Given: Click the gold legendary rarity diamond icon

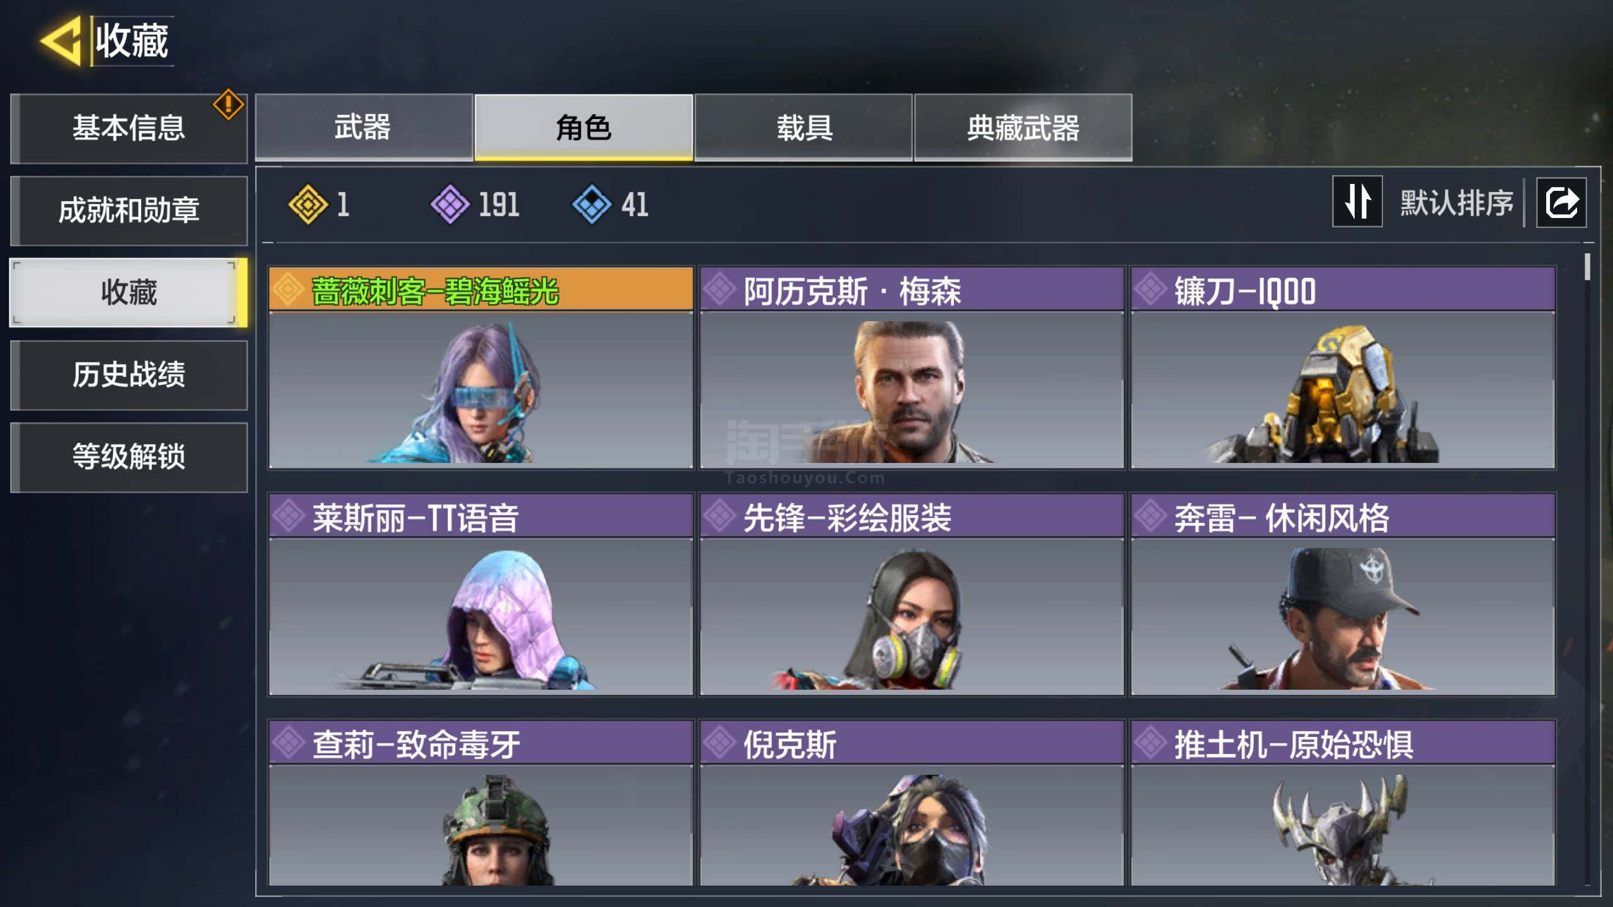Looking at the screenshot, I should coord(307,205).
